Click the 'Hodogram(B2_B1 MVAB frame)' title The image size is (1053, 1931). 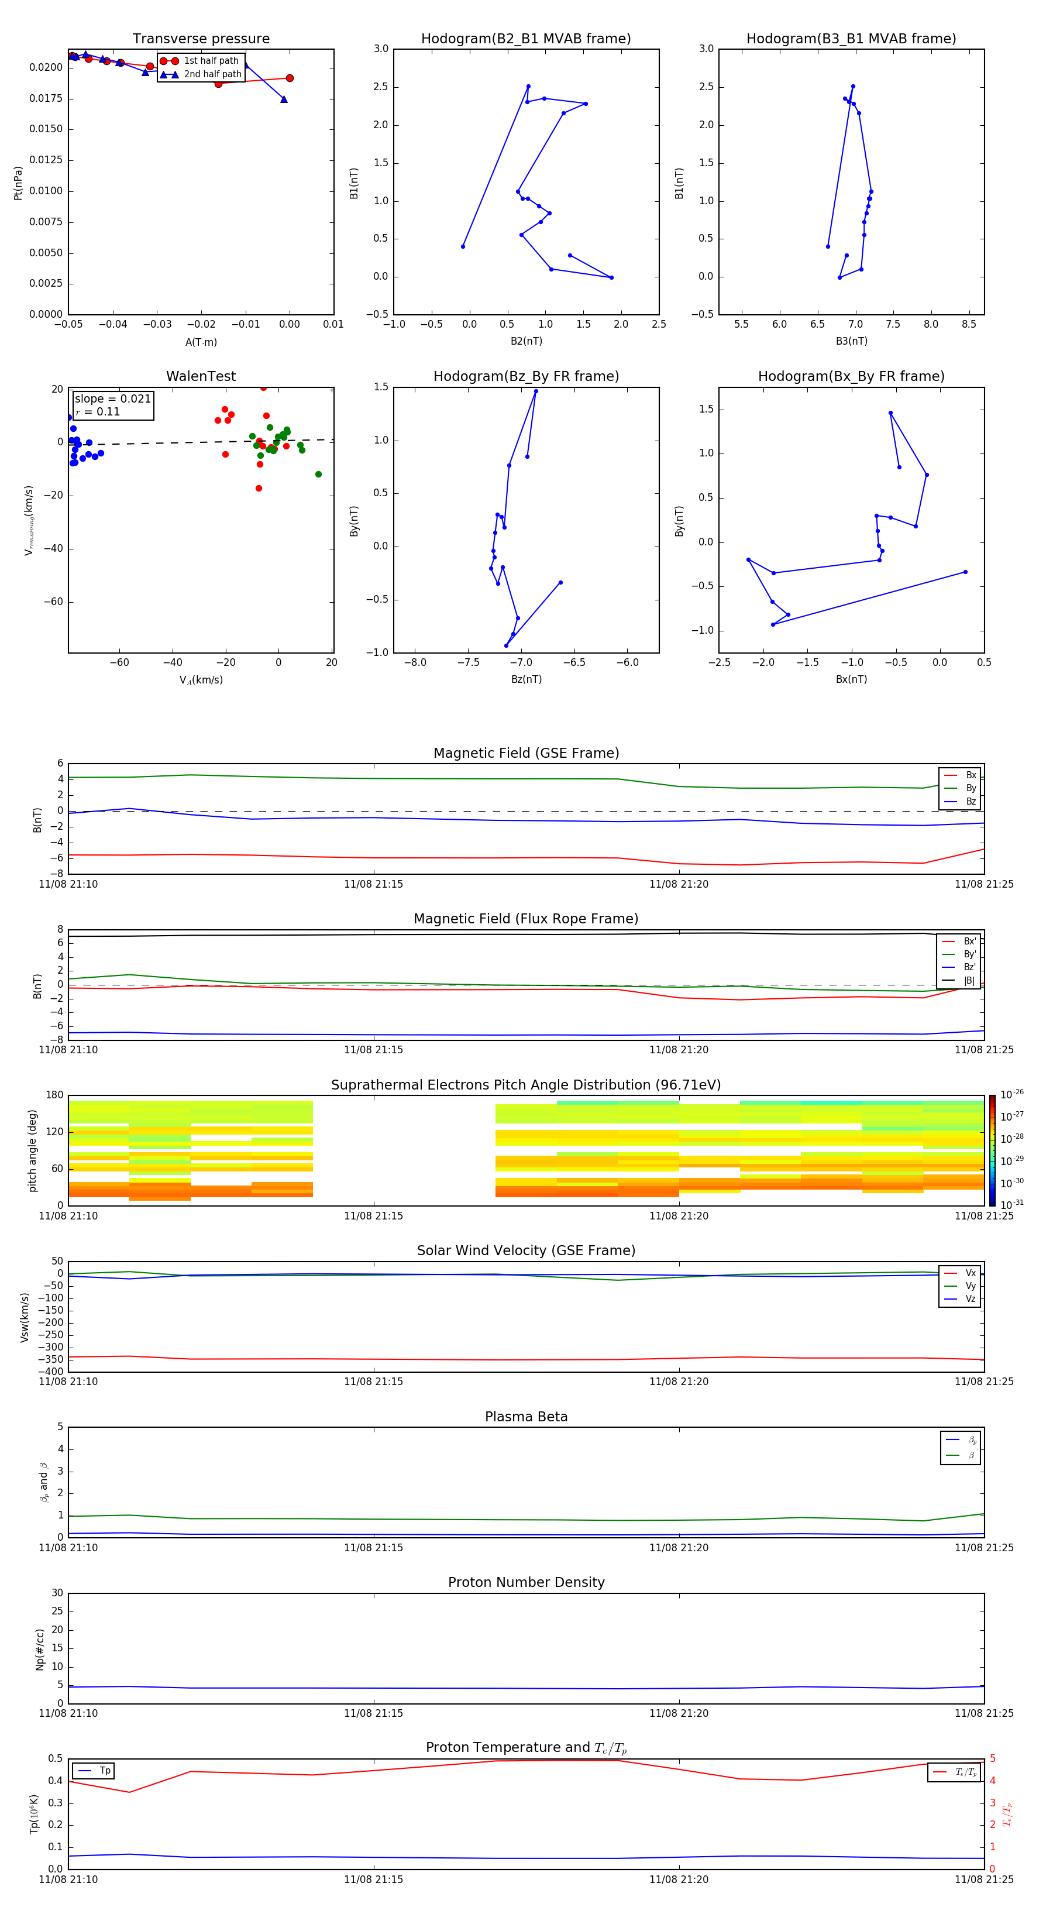(526, 38)
